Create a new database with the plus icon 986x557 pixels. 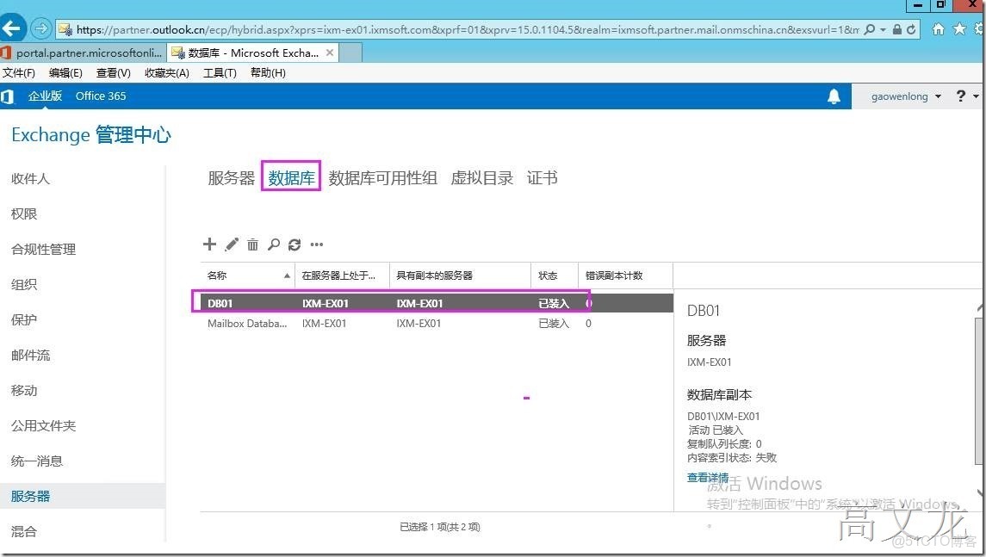[209, 244]
